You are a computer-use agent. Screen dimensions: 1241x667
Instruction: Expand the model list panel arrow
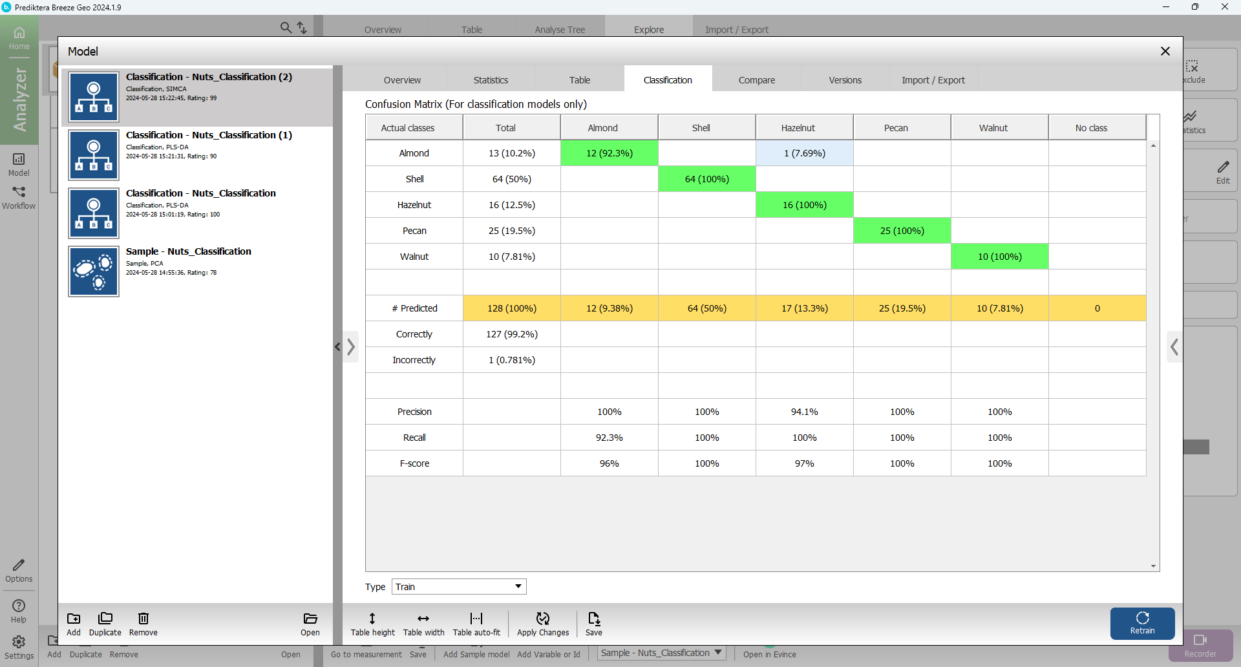click(x=351, y=347)
